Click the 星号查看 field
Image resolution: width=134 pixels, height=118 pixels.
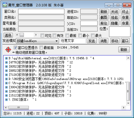41,23
